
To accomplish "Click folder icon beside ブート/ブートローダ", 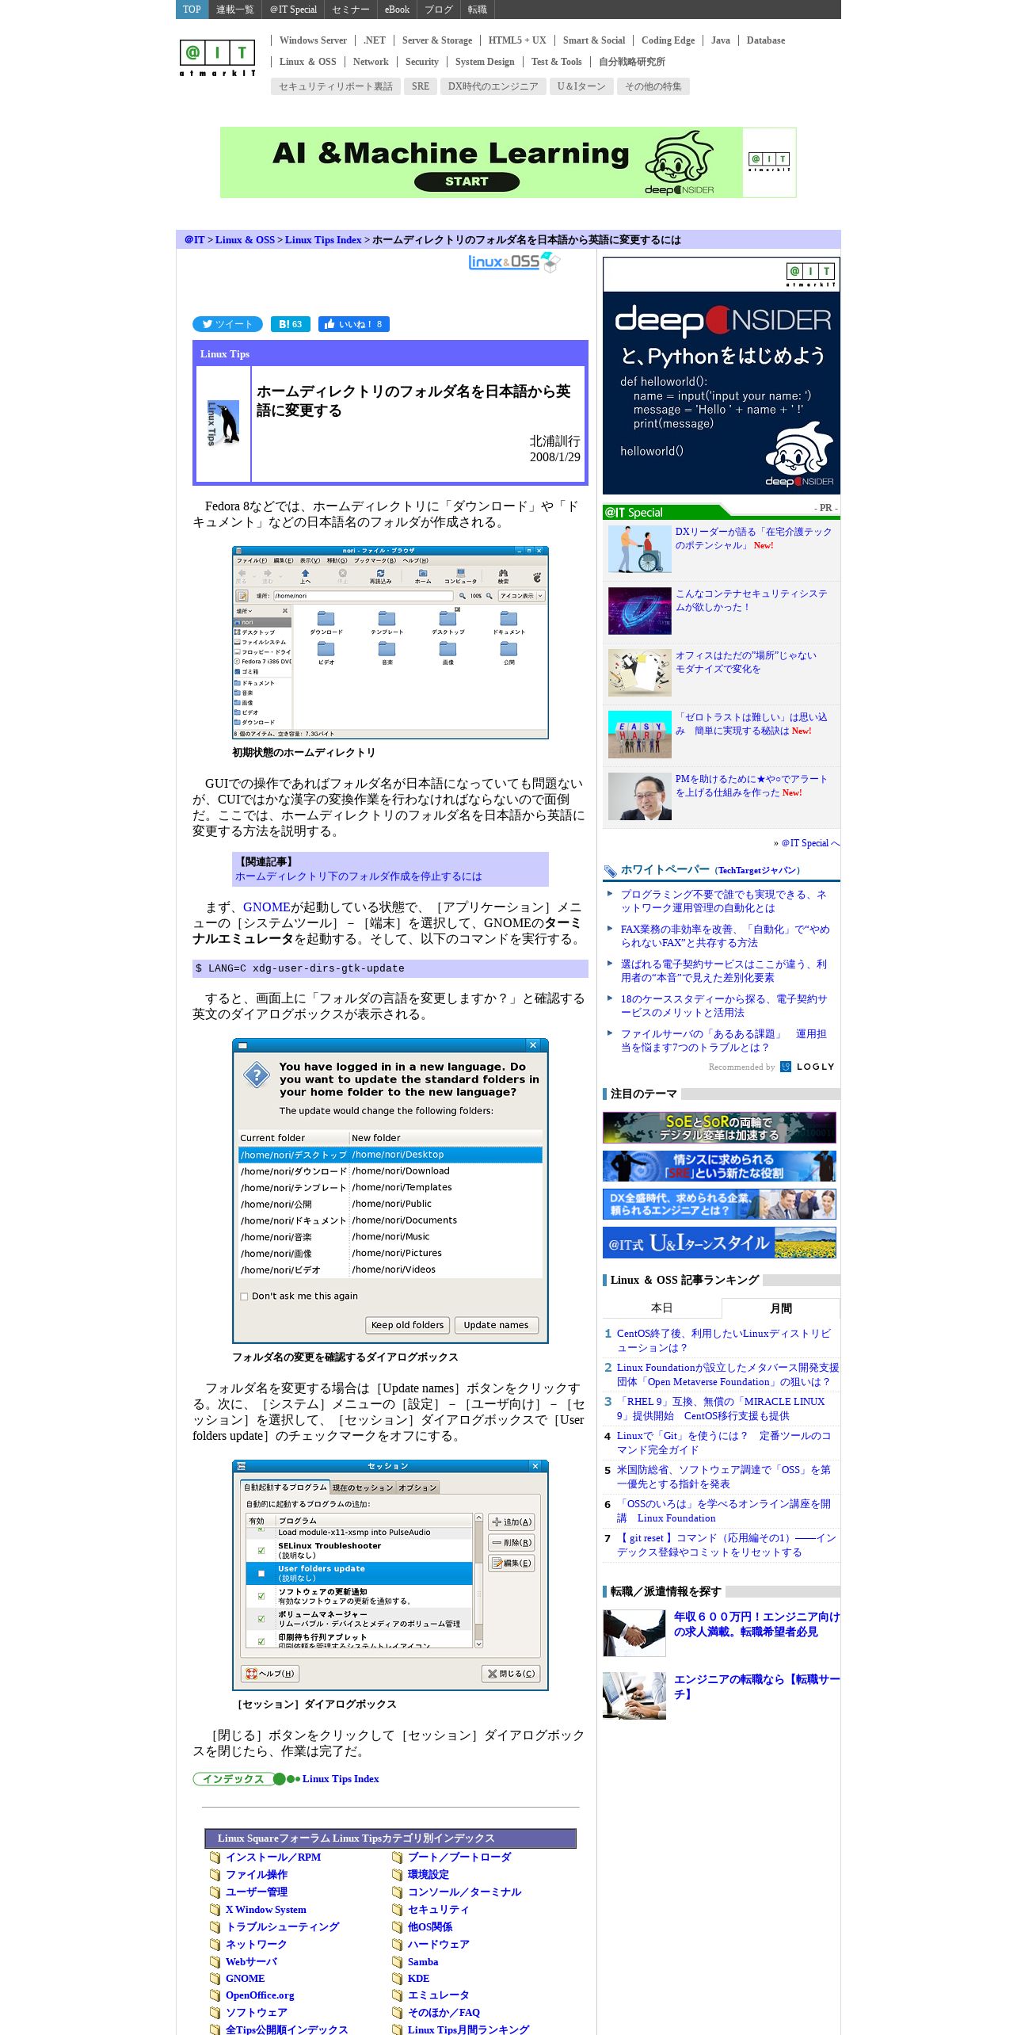I will [397, 1857].
